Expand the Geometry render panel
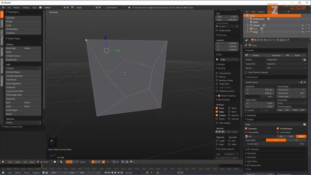This screenshot has width=311, height=175. coord(251,157)
